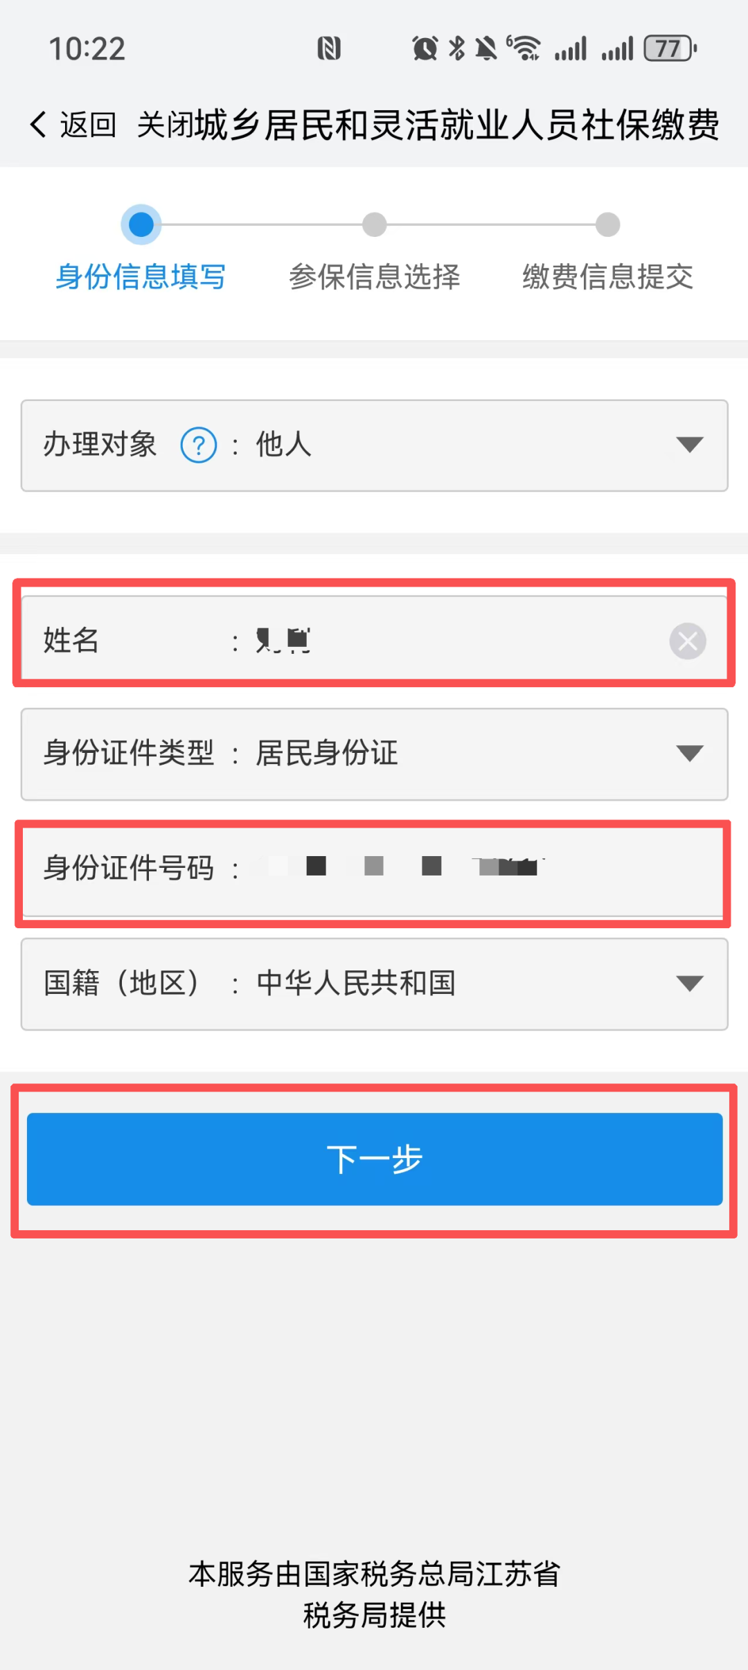Screen dimensions: 748x1670
Task: Expand the 国籍（地区） dropdown arrow
Action: click(x=690, y=984)
